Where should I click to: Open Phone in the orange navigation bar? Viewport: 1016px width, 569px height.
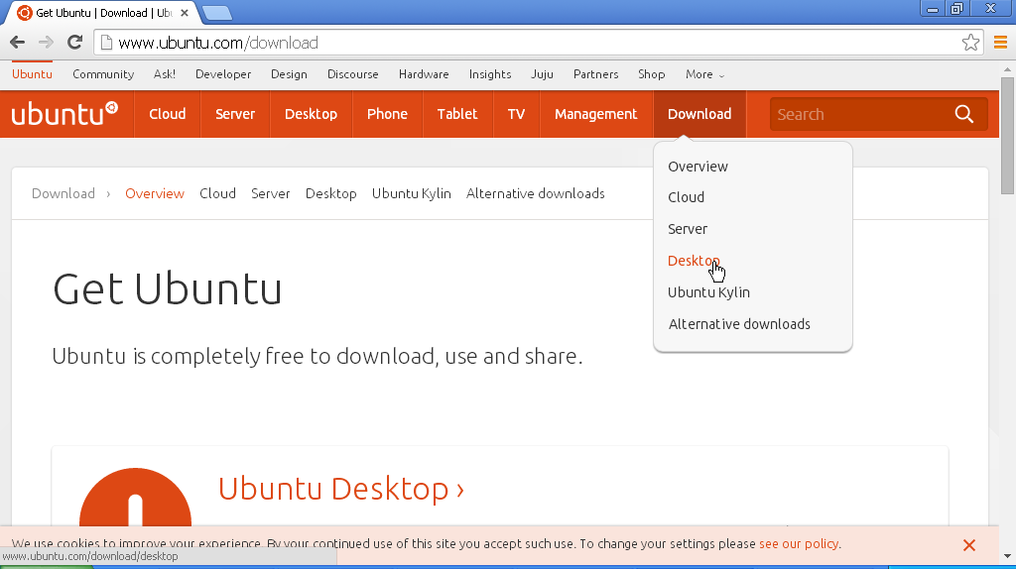tap(388, 114)
